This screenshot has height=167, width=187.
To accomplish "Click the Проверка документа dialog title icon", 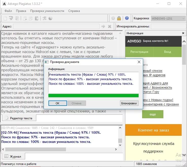I will 46,62.
